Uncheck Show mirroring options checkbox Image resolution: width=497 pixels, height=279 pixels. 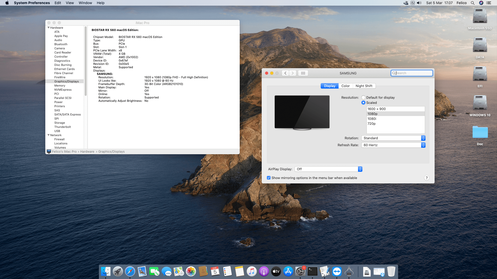269,178
